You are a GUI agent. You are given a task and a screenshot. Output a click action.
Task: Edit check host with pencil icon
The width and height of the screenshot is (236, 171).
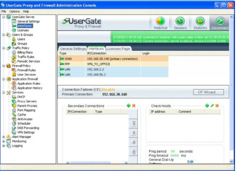212,106
